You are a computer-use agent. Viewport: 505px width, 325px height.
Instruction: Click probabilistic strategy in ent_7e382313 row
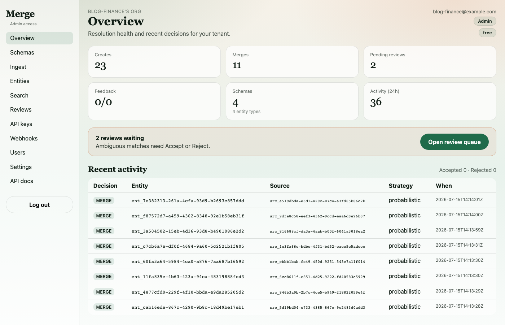coord(404,200)
